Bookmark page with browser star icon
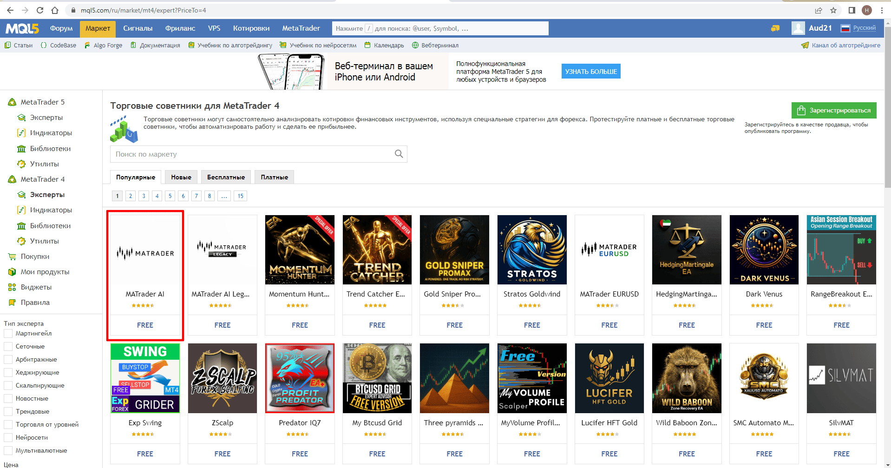This screenshot has width=891, height=468. coord(833,10)
